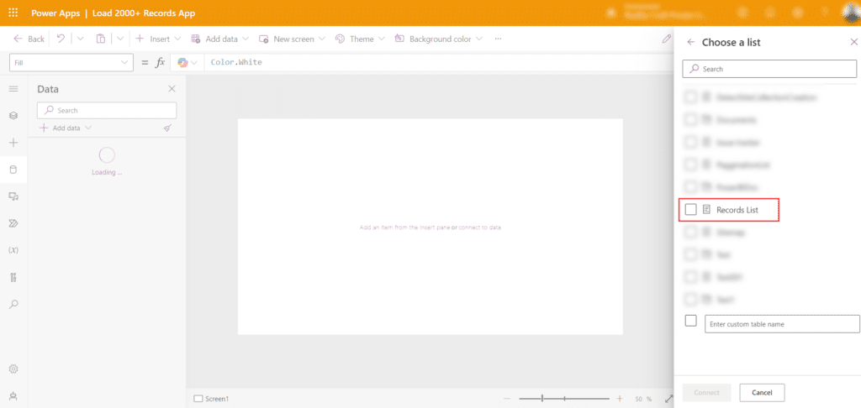Click the connect to data link

pyautogui.click(x=480, y=228)
